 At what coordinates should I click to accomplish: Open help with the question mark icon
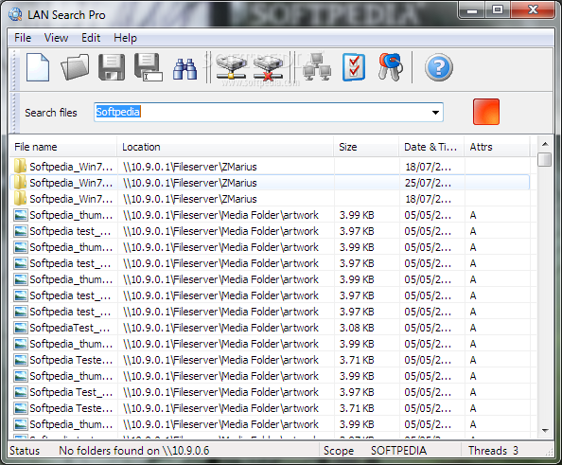(439, 67)
